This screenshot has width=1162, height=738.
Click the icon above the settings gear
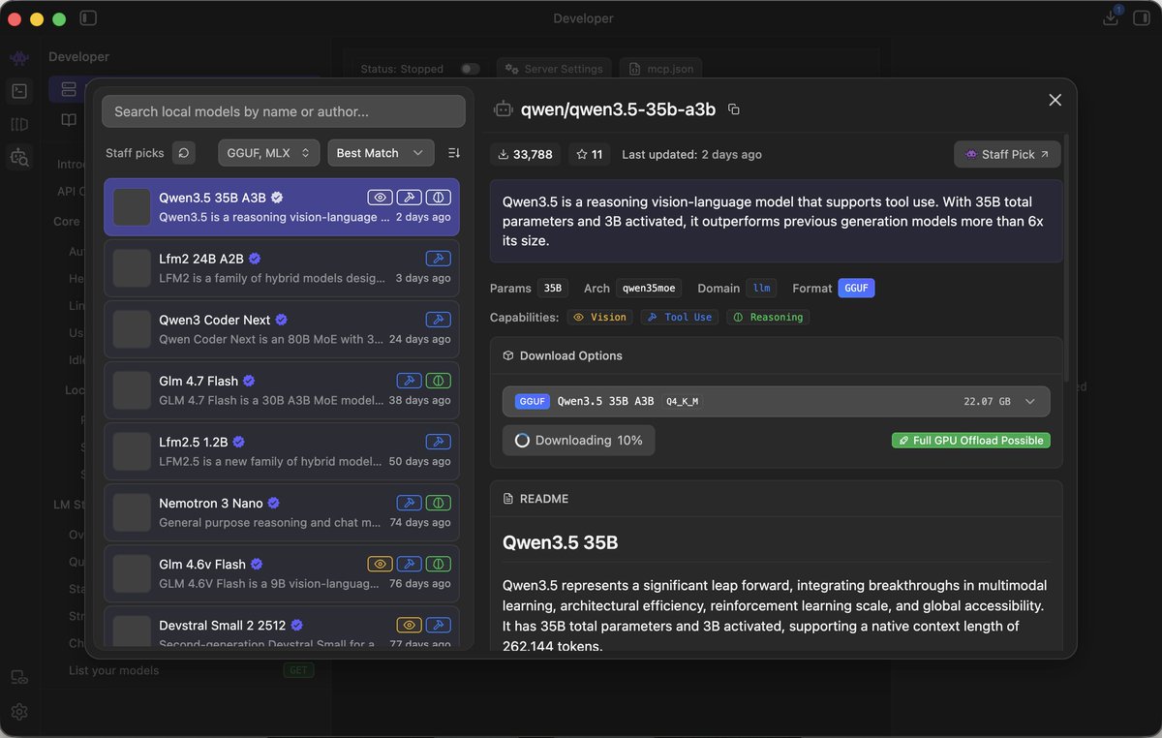click(19, 678)
